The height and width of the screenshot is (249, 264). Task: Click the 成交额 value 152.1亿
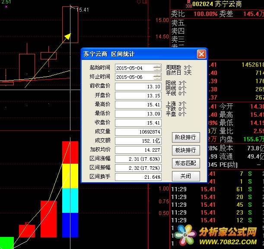[x=138, y=141]
